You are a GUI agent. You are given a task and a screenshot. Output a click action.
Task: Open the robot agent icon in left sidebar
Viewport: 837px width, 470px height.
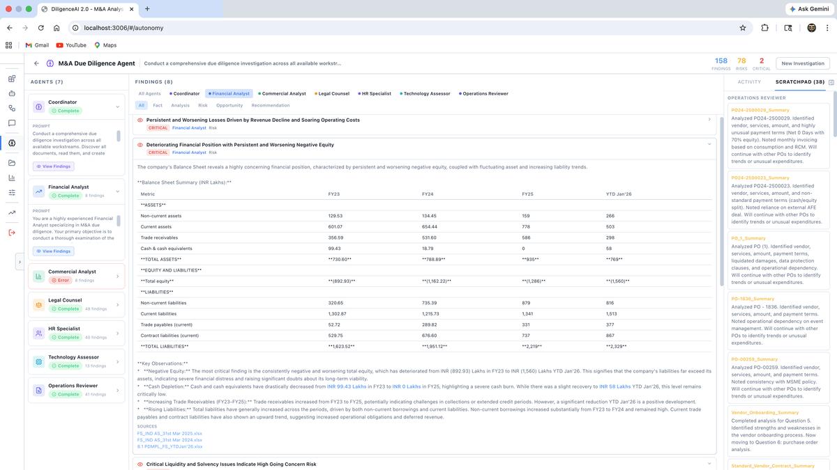click(x=12, y=93)
